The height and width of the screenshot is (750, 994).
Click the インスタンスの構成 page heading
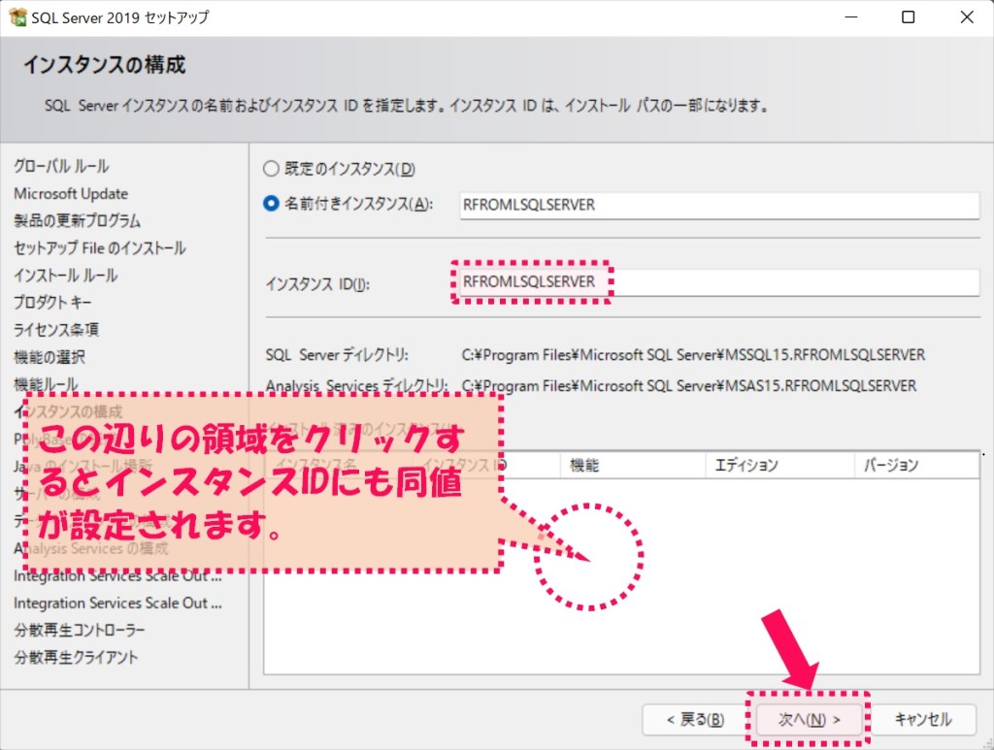(x=105, y=65)
